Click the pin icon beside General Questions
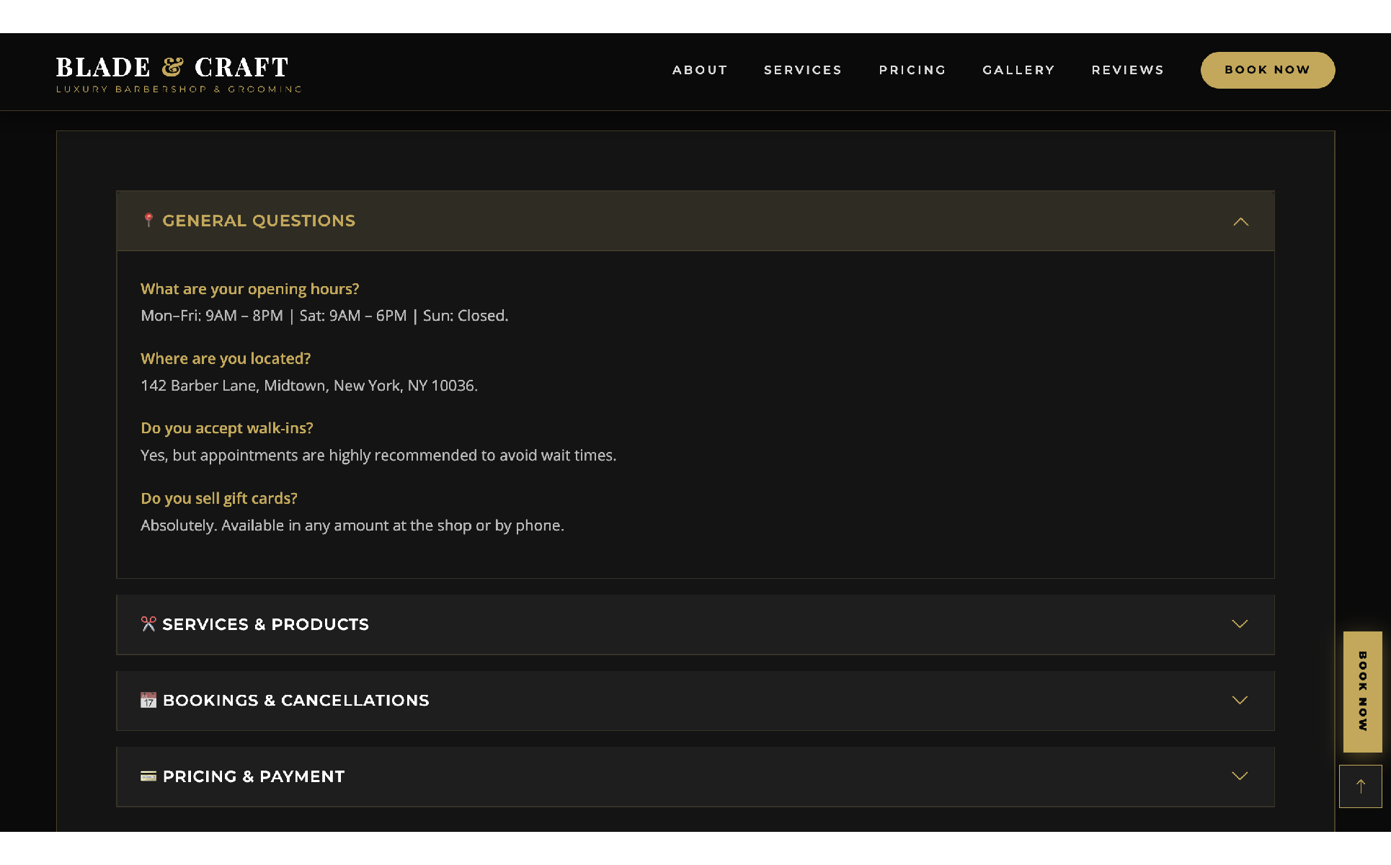The width and height of the screenshot is (1391, 865). (148, 220)
